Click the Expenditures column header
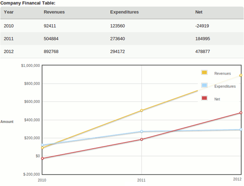Screen dimensions: 244x186 (124, 12)
